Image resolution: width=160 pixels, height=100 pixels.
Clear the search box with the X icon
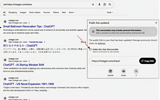[x=93, y=5]
